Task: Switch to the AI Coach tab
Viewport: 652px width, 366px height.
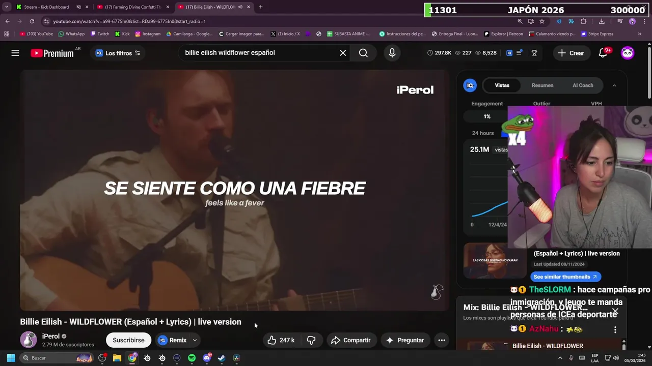Action: [x=583, y=85]
